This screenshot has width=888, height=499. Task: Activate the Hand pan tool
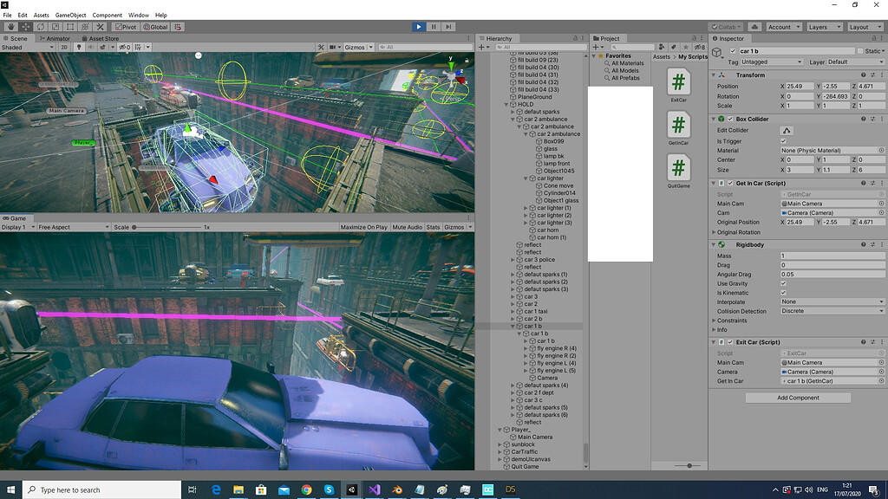10,27
